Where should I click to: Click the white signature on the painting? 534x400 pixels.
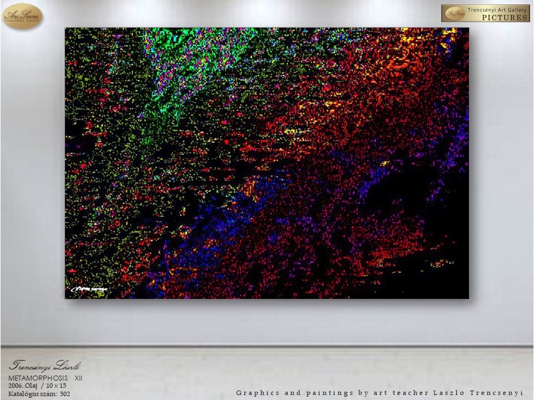(89, 289)
